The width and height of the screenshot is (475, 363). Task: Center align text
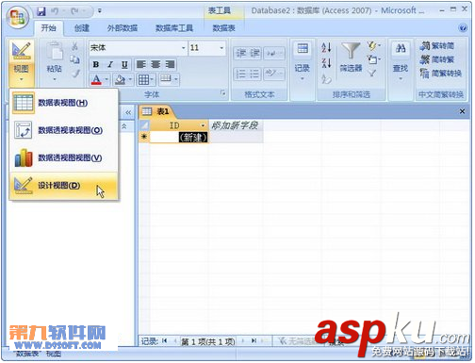point(156,65)
